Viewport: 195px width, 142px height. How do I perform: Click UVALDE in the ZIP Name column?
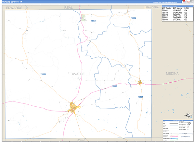[x=177, y=11]
